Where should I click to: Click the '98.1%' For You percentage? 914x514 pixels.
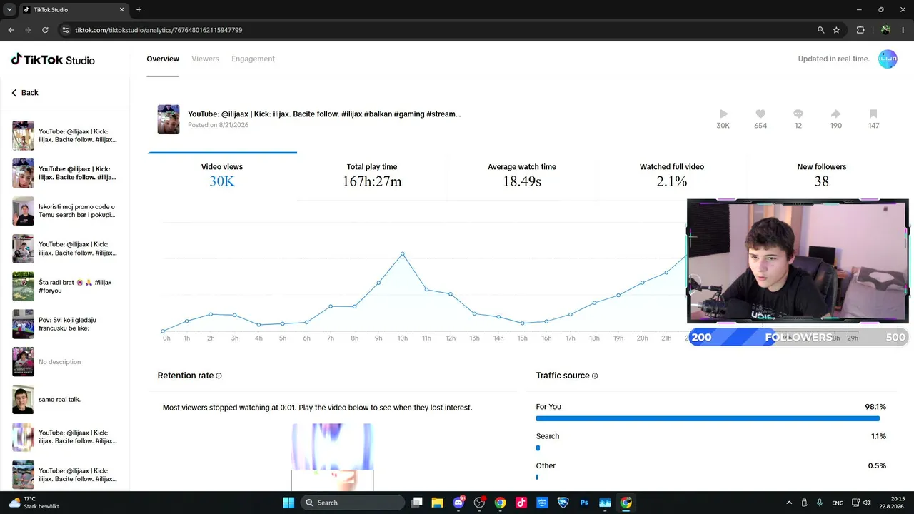[875, 407]
